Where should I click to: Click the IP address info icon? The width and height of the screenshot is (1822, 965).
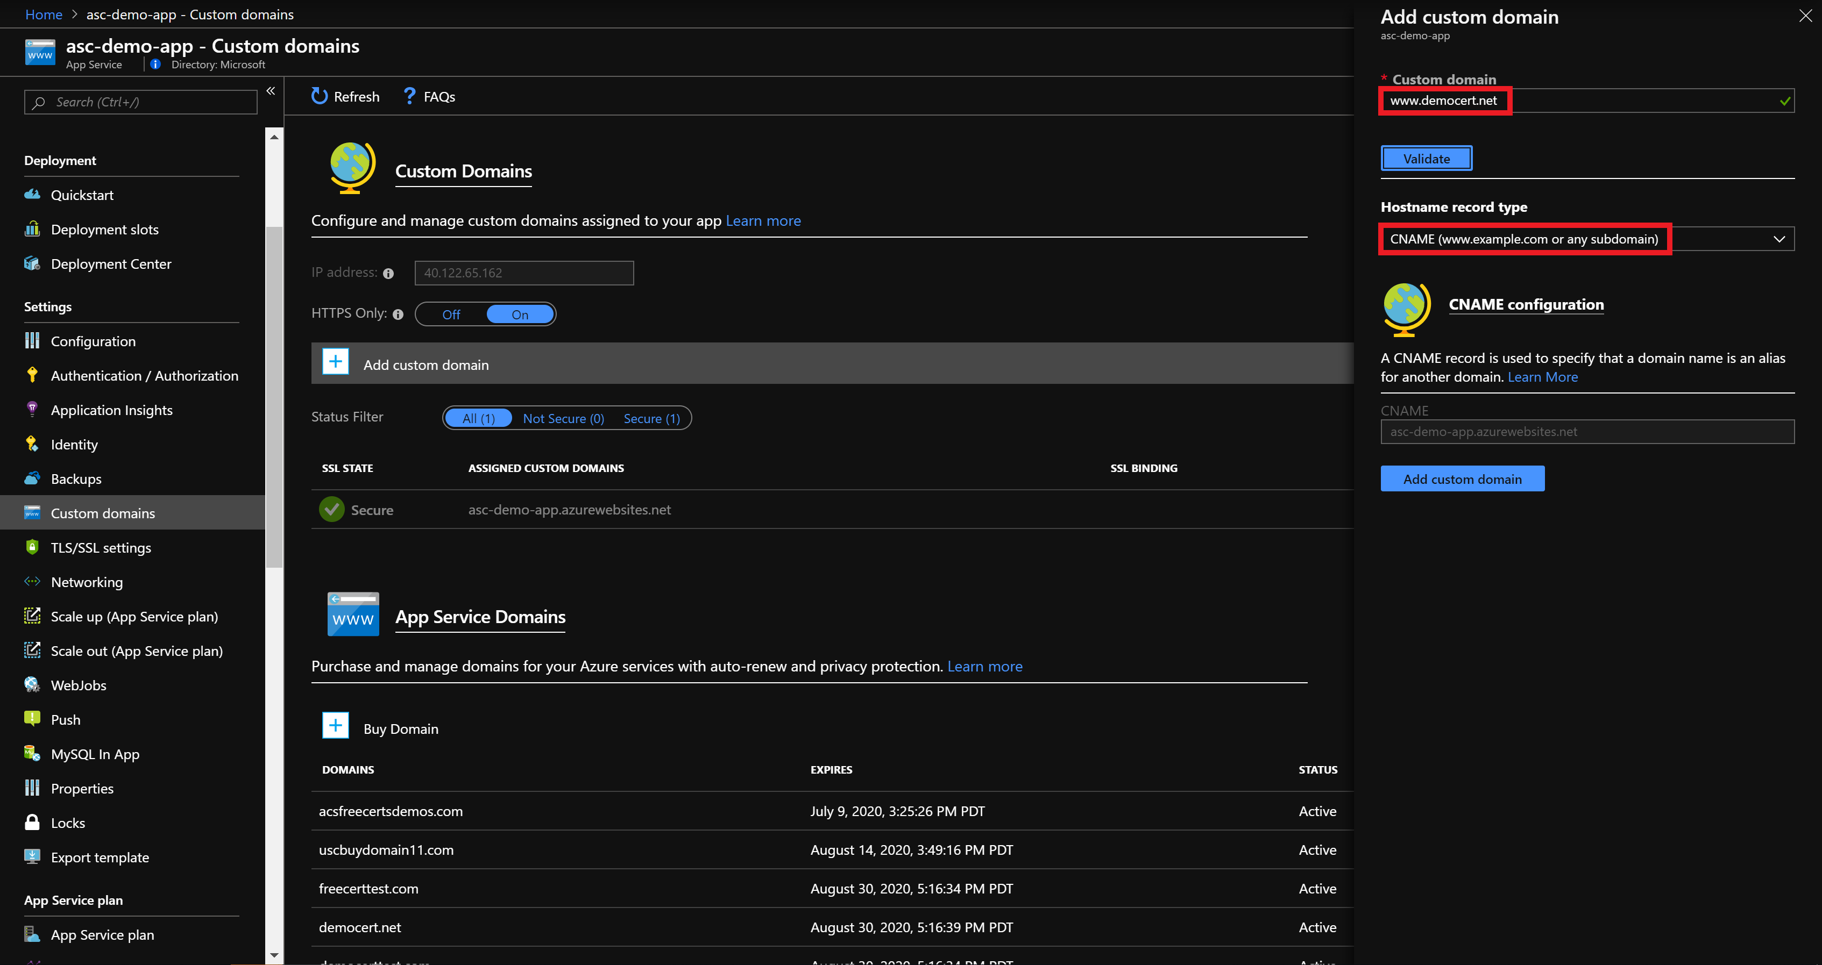tap(388, 274)
